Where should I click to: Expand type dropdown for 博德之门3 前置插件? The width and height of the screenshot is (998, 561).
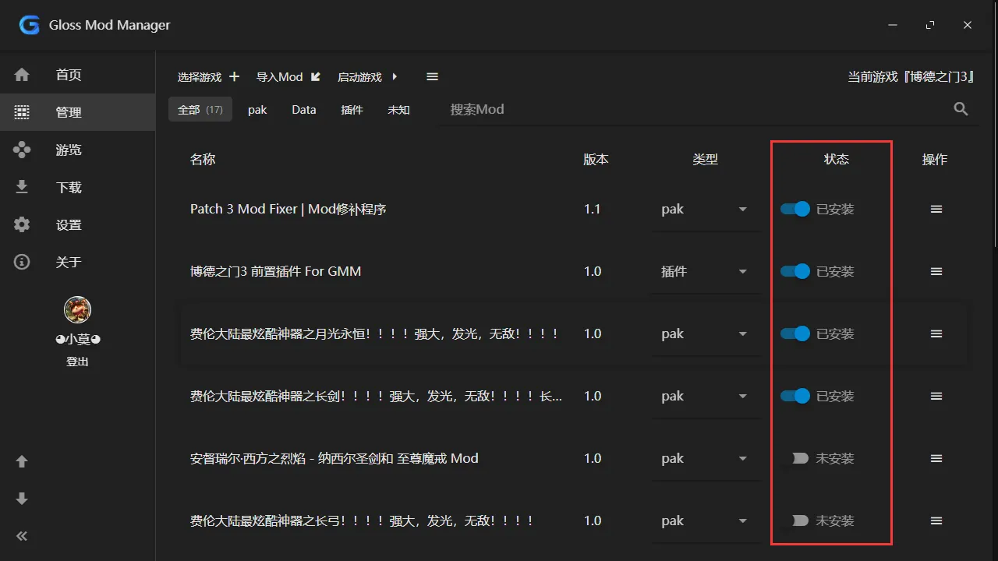pyautogui.click(x=742, y=271)
